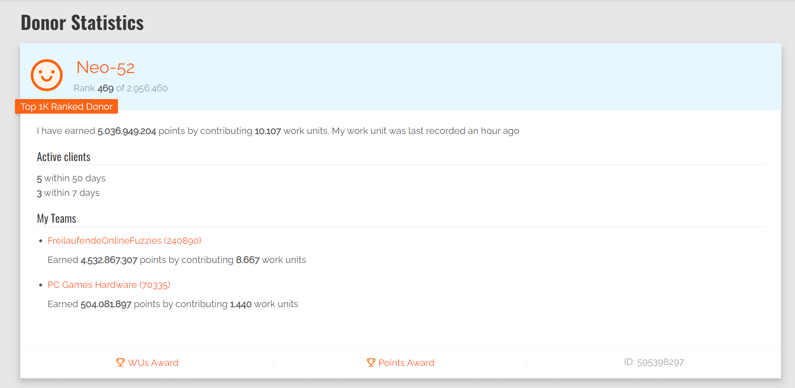795x388 pixels.
Task: Open team FreilaufendeOnlineFuzzies (240890)
Action: [124, 240]
